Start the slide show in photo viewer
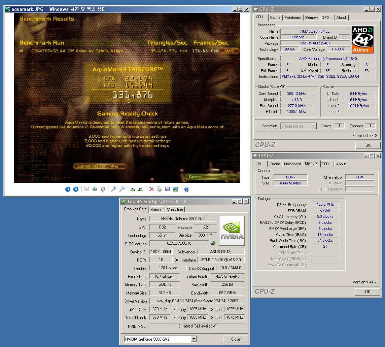This screenshot has width=385, height=347. (103, 189)
